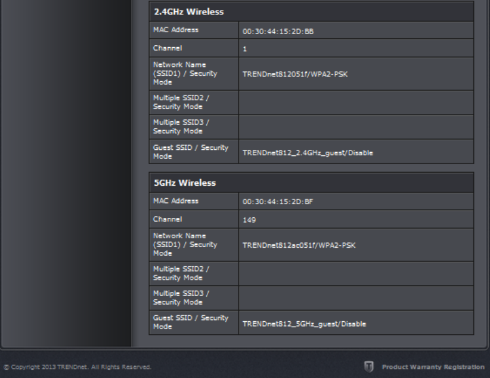
Task: Click the 2.4GHz Channel label
Action: [168, 48]
